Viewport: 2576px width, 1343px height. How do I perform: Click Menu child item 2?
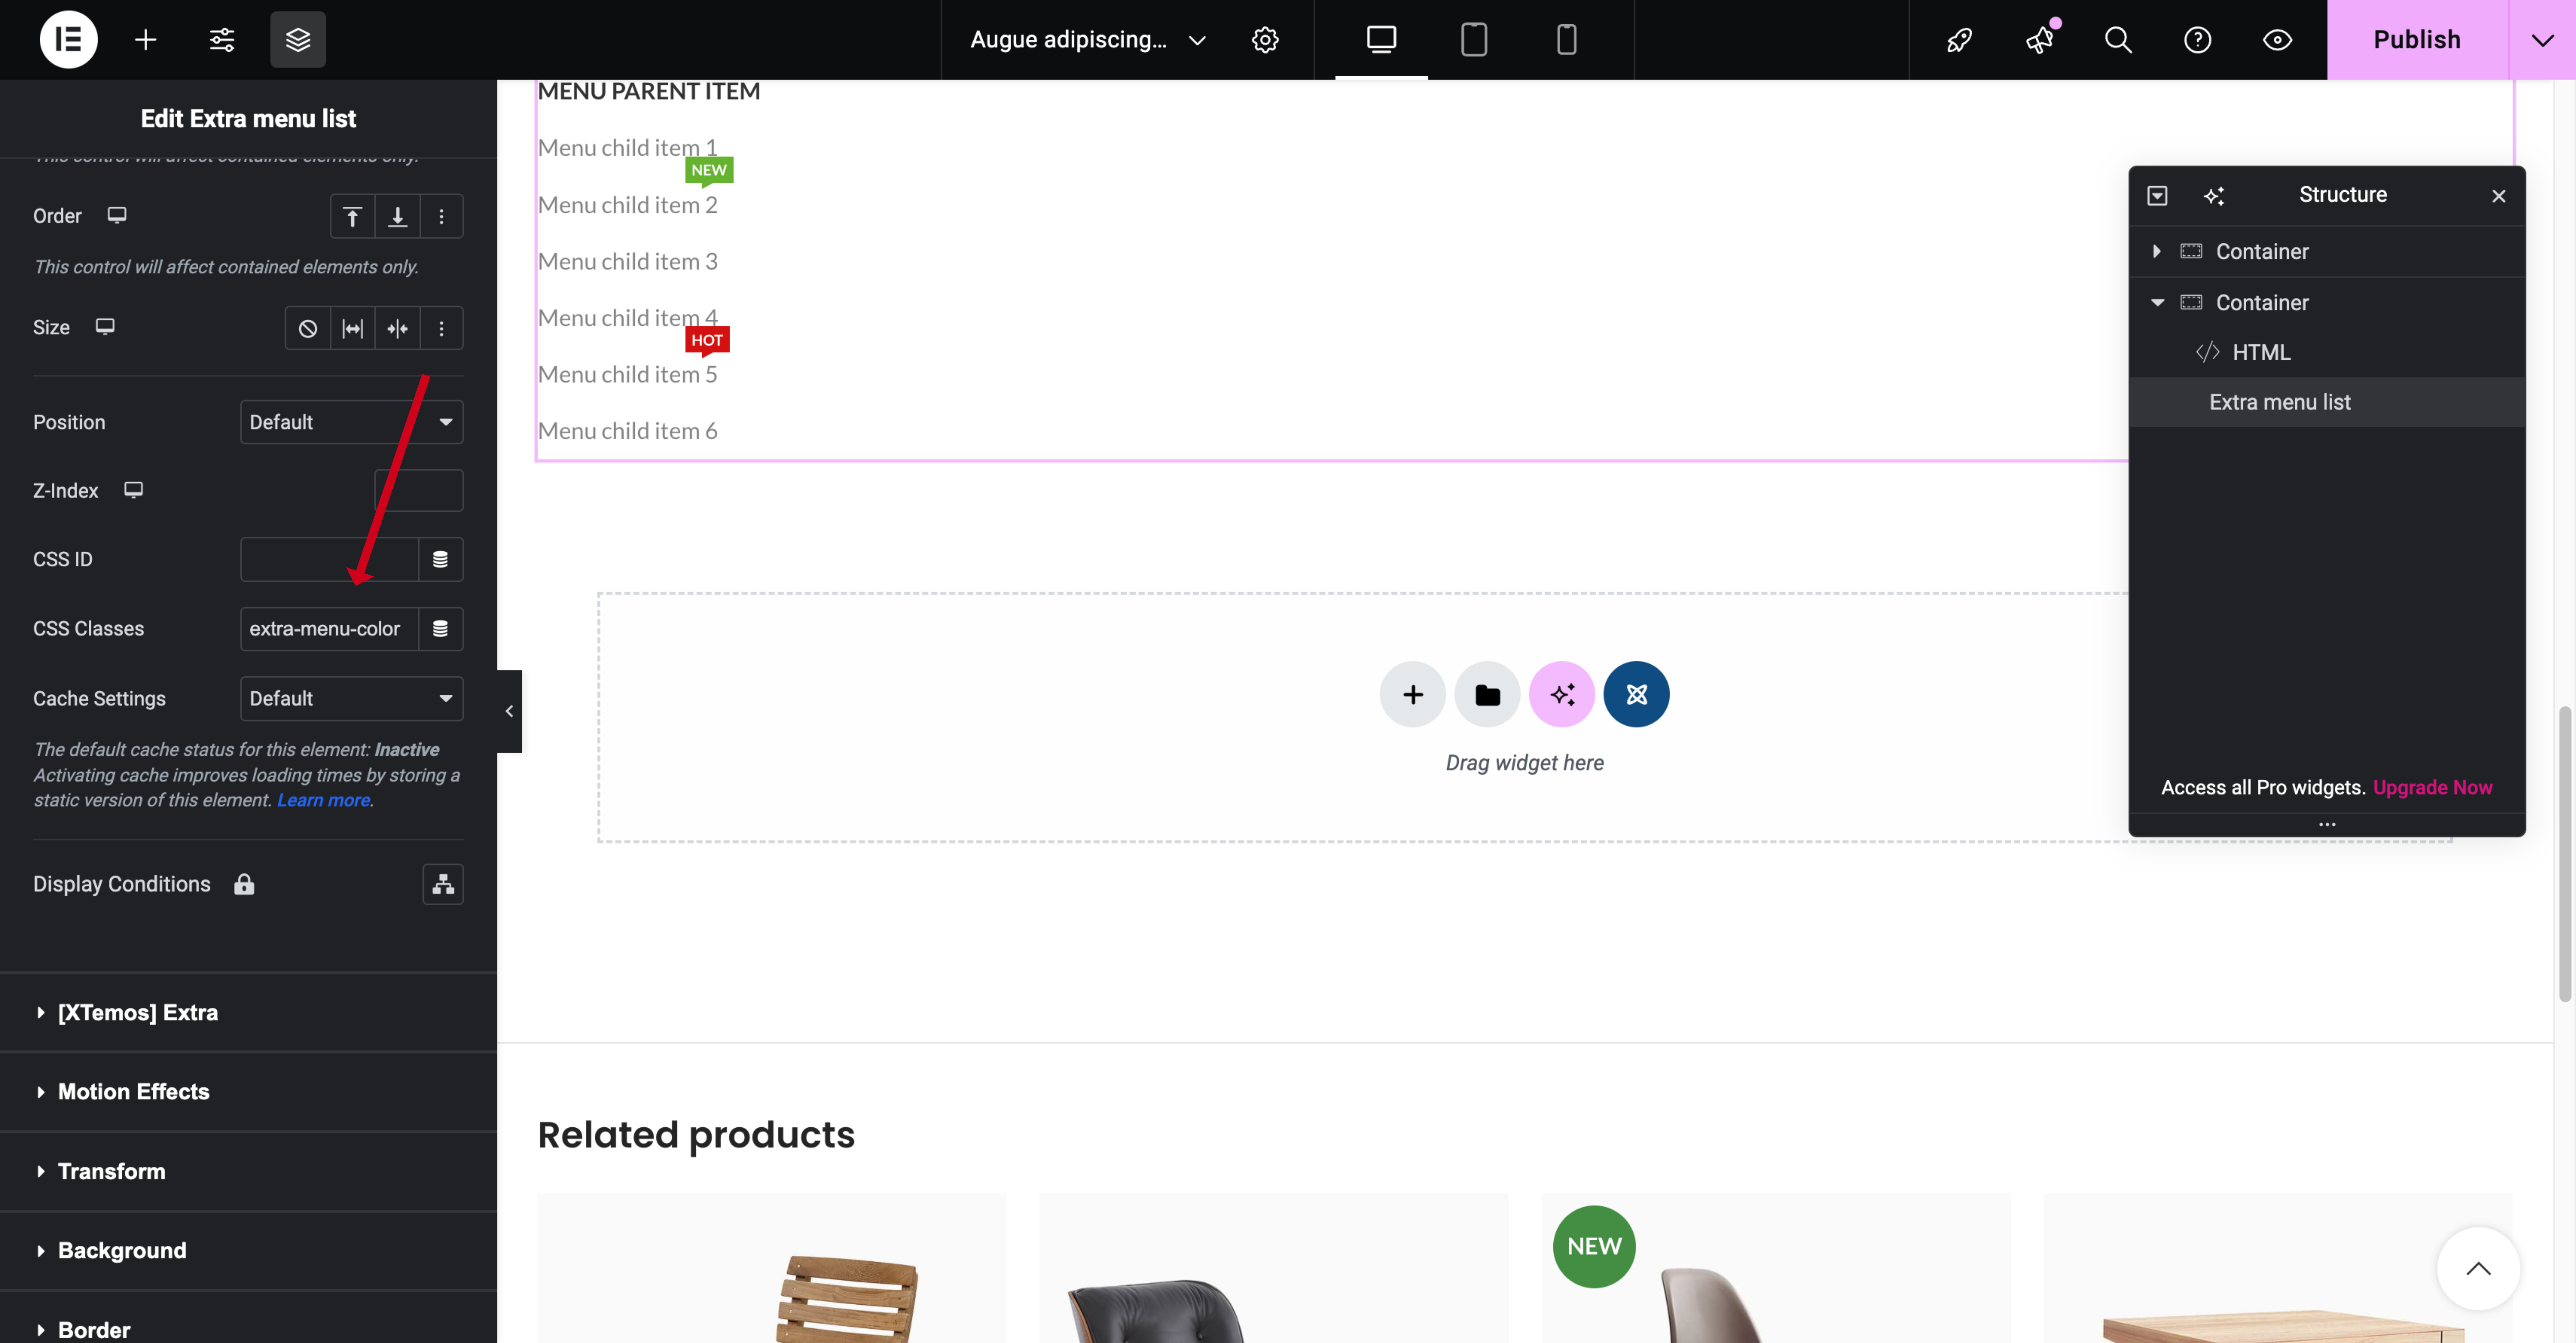tap(628, 205)
